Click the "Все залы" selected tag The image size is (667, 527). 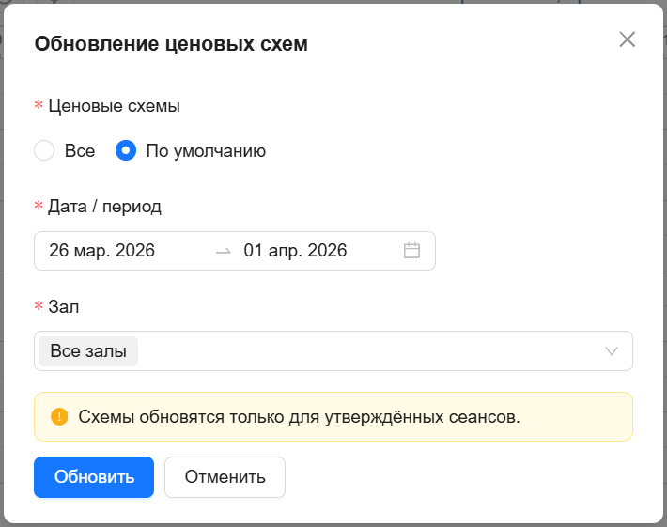pyautogui.click(x=88, y=351)
